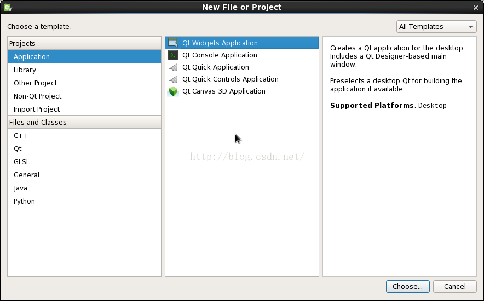Image resolution: width=484 pixels, height=301 pixels.
Task: Click the Qt Quick Application paper plane icon
Action: click(x=173, y=67)
